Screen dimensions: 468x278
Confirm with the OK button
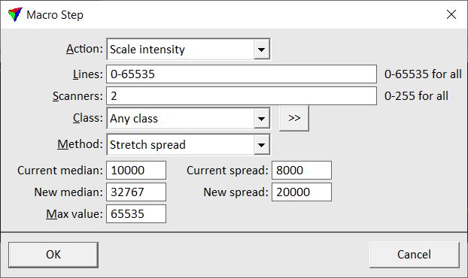[53, 255]
